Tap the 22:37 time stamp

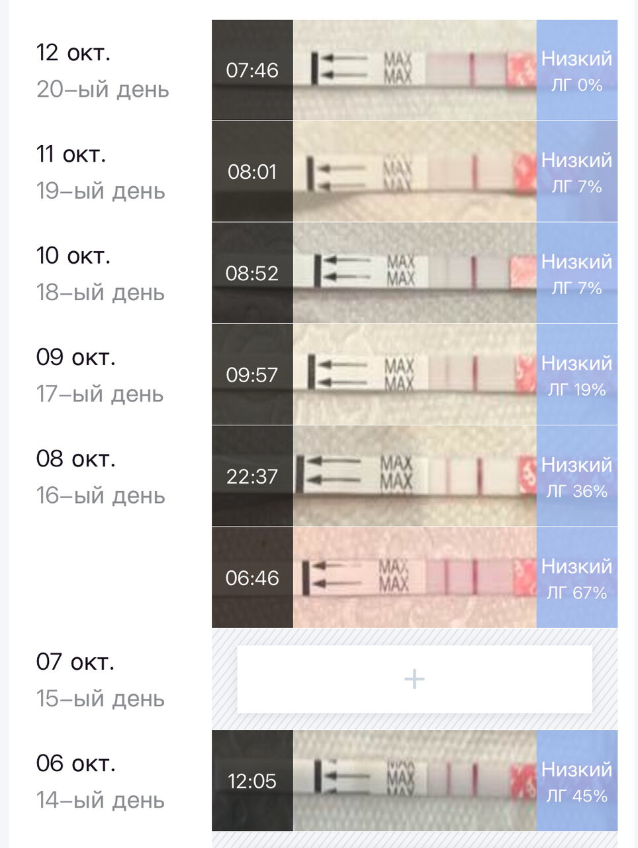252,476
